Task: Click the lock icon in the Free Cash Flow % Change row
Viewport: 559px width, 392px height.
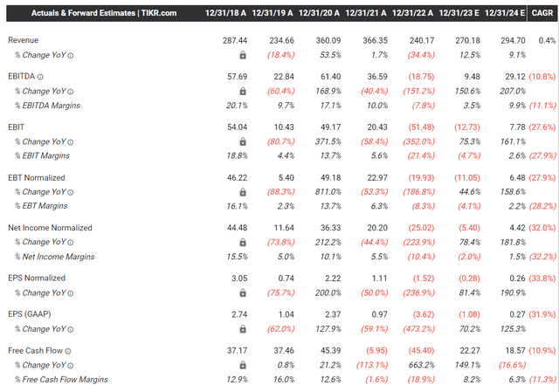Action: tap(243, 365)
